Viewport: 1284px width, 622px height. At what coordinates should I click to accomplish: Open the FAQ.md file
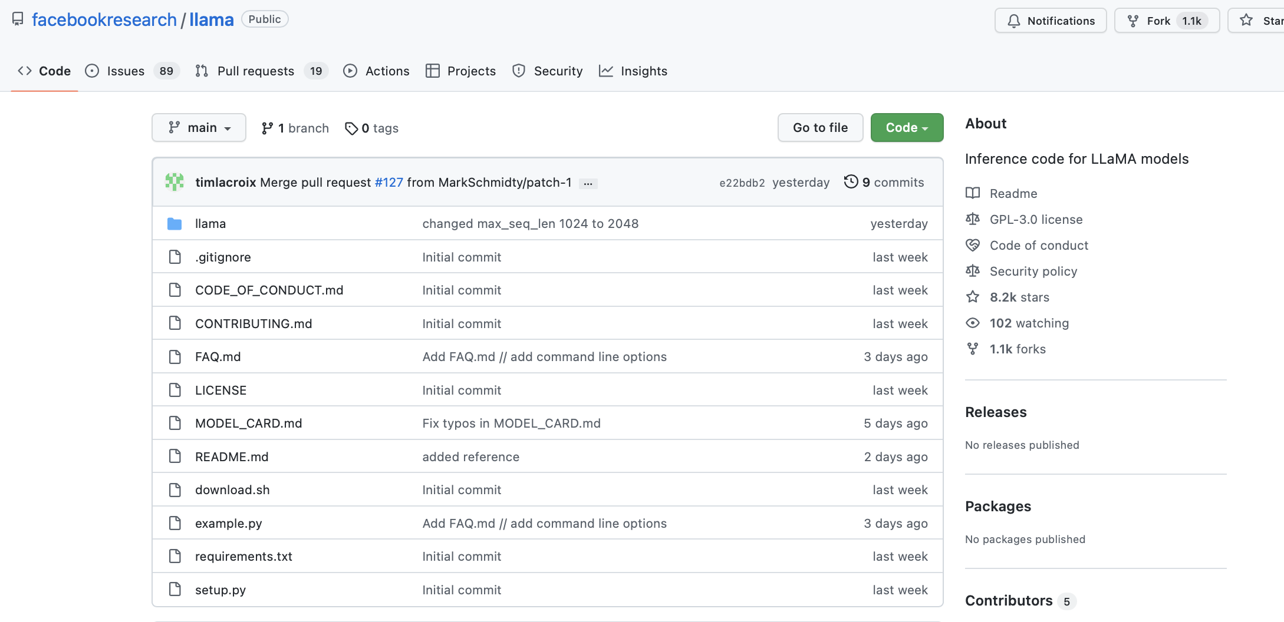coord(218,356)
